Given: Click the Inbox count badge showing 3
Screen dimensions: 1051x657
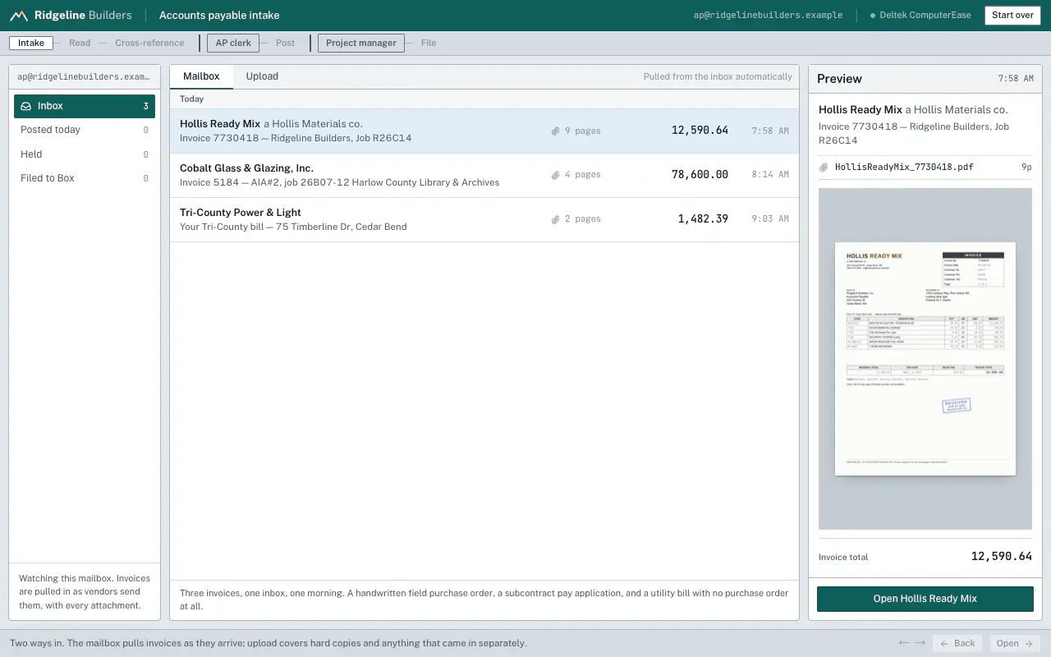Looking at the screenshot, I should pos(146,106).
